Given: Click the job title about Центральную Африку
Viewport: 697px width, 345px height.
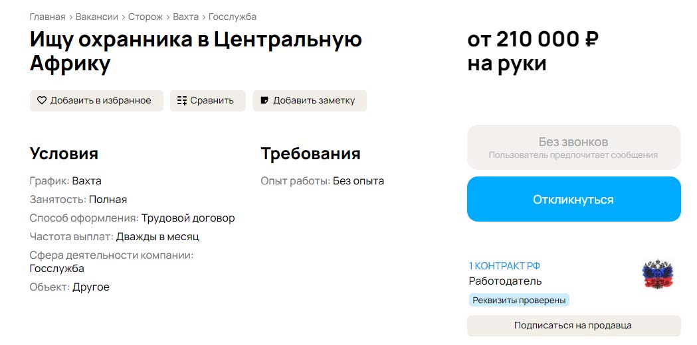Looking at the screenshot, I should click(195, 51).
